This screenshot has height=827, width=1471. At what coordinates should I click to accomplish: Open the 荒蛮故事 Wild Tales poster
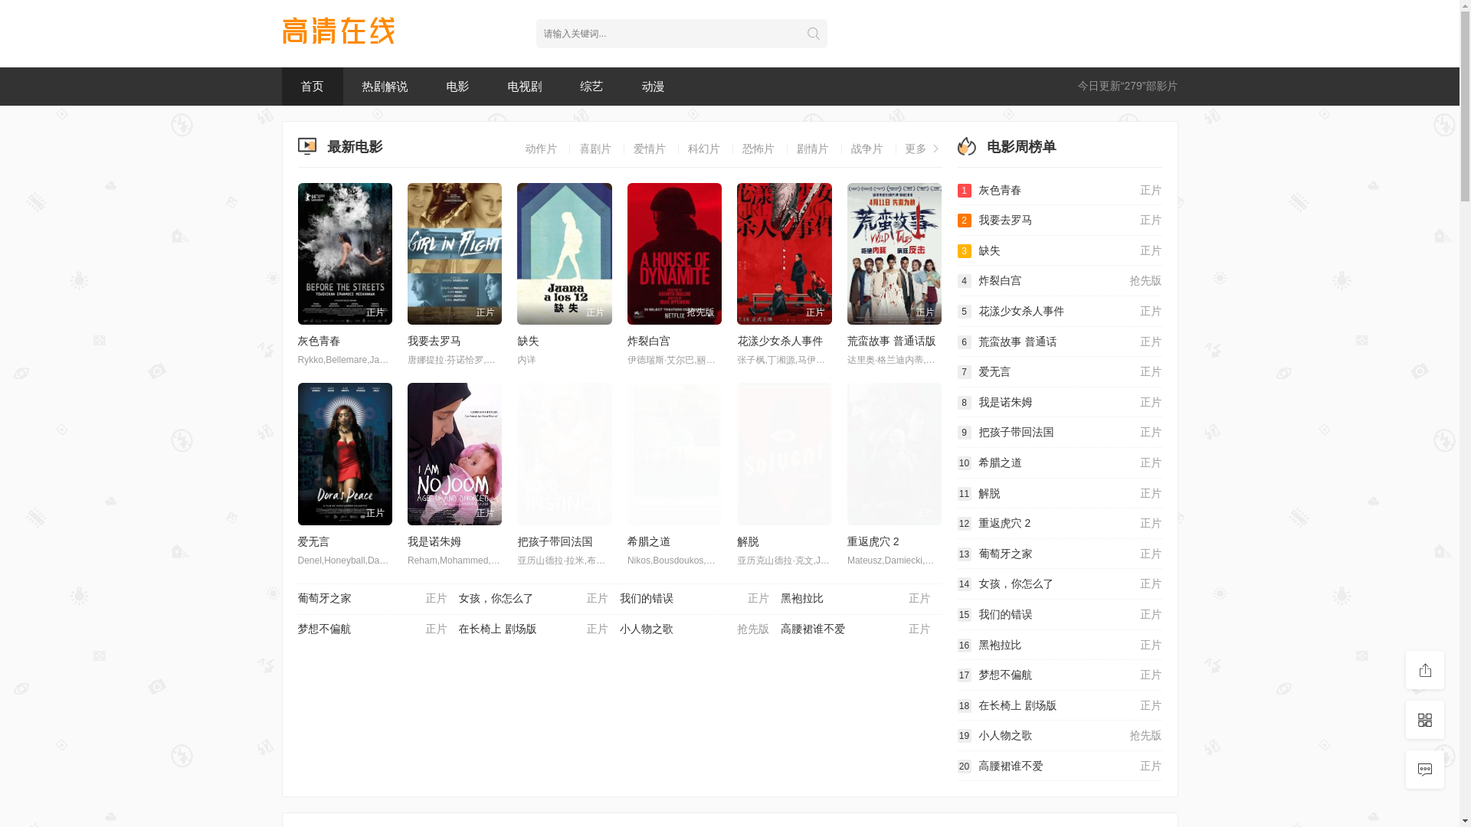(x=894, y=253)
